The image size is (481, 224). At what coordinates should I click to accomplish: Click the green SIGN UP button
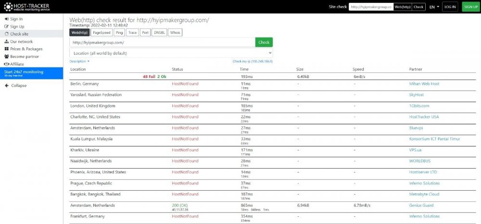click(x=470, y=7)
